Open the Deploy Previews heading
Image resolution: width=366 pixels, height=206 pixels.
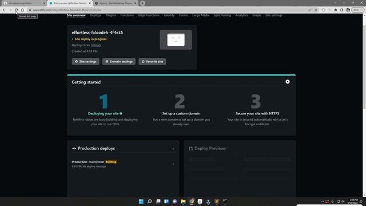click(210, 149)
